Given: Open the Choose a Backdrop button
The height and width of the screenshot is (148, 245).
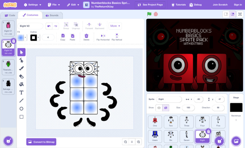Looking at the screenshot, I should tap(236, 141).
